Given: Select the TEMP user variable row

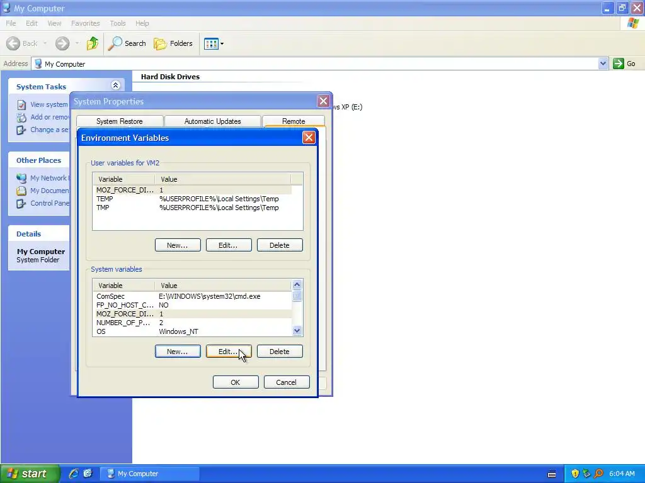Looking at the screenshot, I should tap(193, 199).
